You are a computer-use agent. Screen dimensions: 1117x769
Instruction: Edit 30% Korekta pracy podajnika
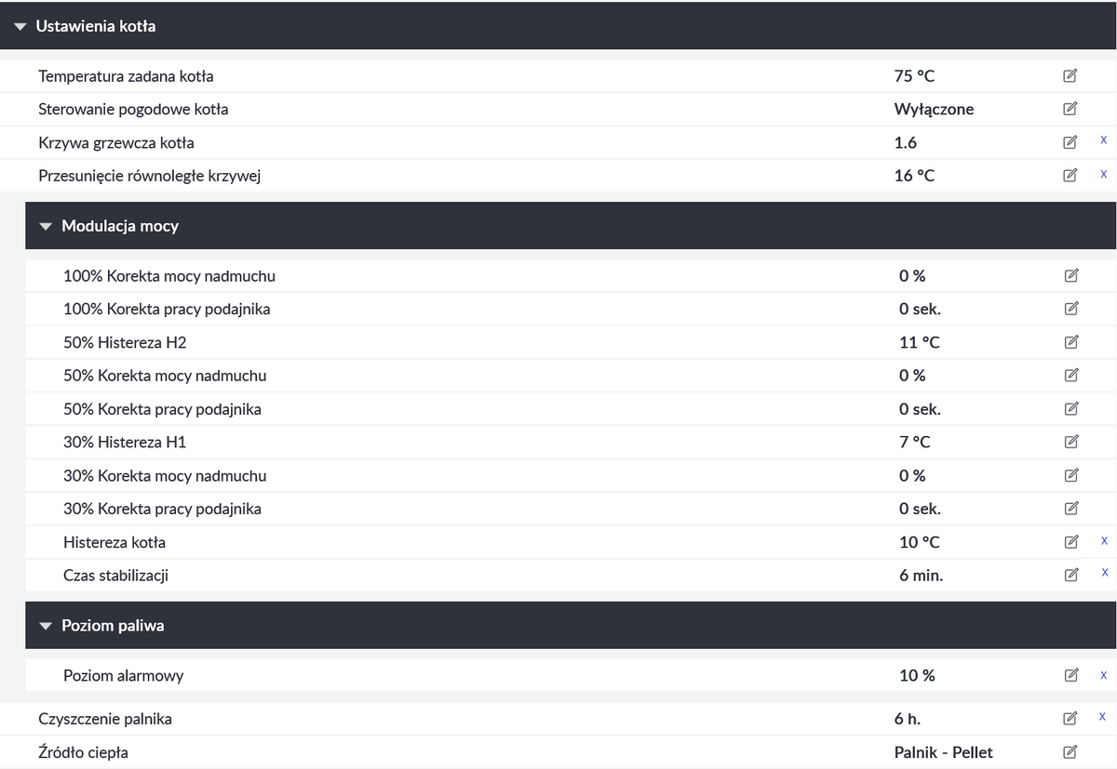pos(1070,509)
